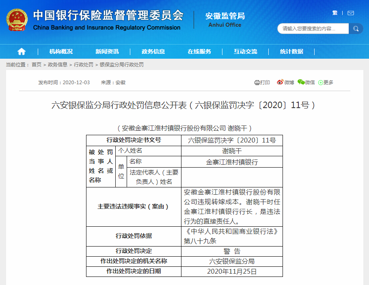Click the 行政处罚决定 label cell
Image resolution: width=369 pixels, height=285 pixels.
[x=134, y=251]
